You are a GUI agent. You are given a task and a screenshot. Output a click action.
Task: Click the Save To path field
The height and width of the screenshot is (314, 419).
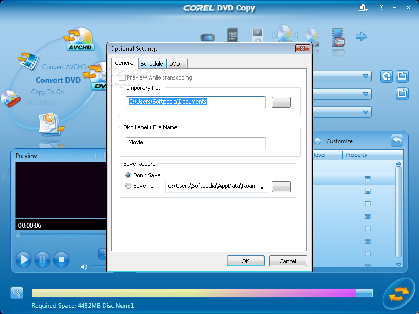point(216,186)
